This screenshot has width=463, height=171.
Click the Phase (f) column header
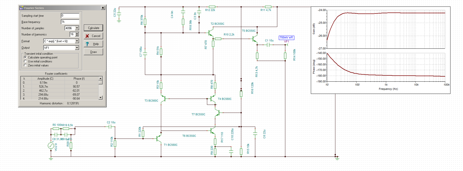(x=79, y=78)
